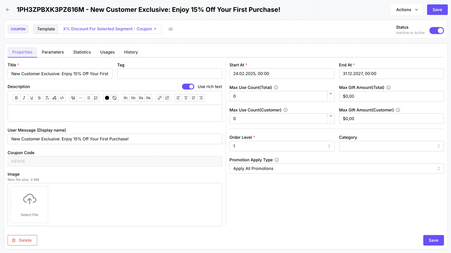Click the bottom Save button
Image resolution: width=451 pixels, height=253 pixels.
coord(434,240)
